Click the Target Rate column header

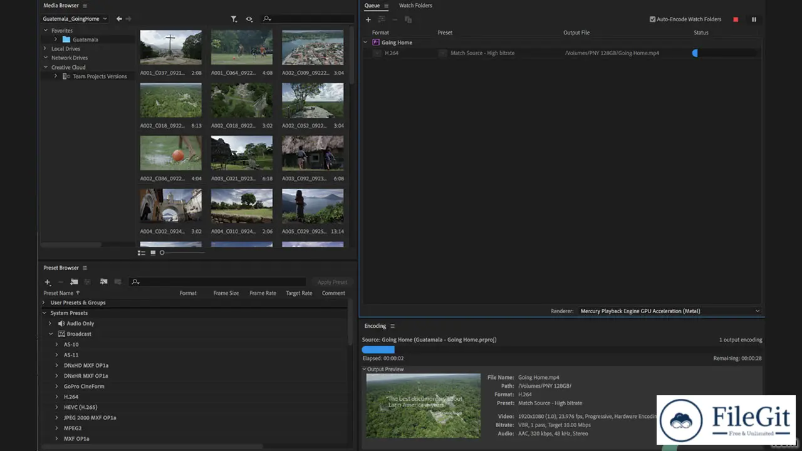(299, 293)
